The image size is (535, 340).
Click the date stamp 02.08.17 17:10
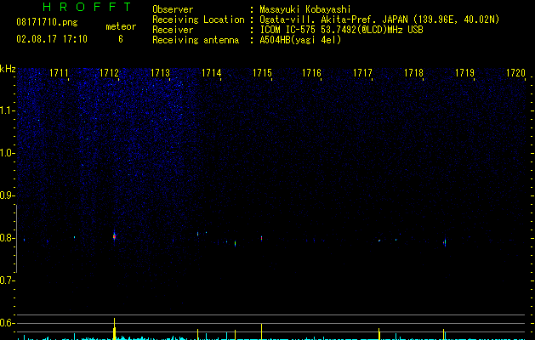coord(52,39)
